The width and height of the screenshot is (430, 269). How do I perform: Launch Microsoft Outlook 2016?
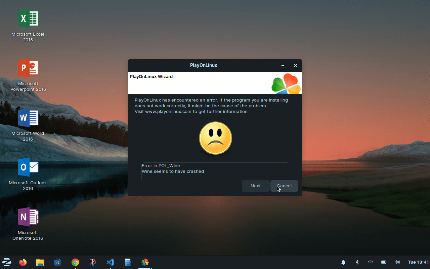pos(28,167)
